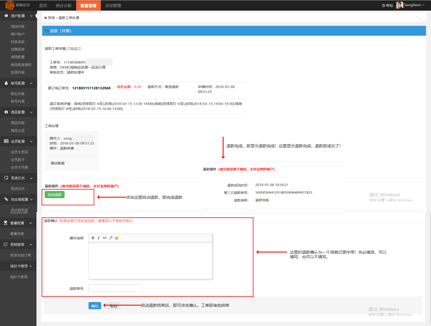Open 商品列表 in the sidebar
This screenshot has height=326, width=431.
coord(18,123)
